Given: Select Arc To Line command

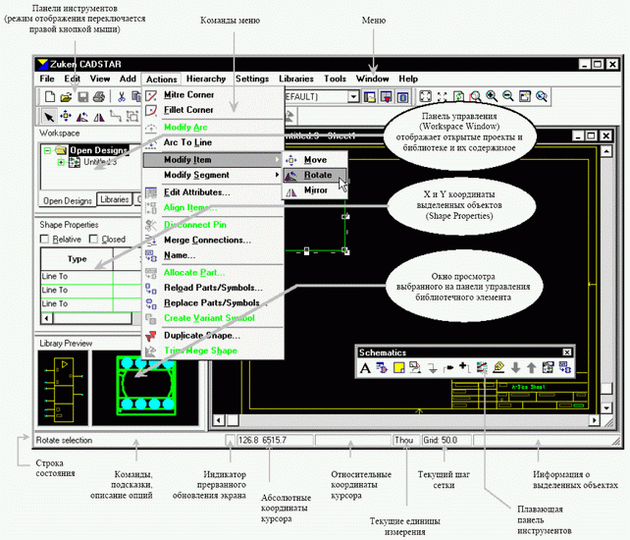Looking at the screenshot, I should click(213, 142).
